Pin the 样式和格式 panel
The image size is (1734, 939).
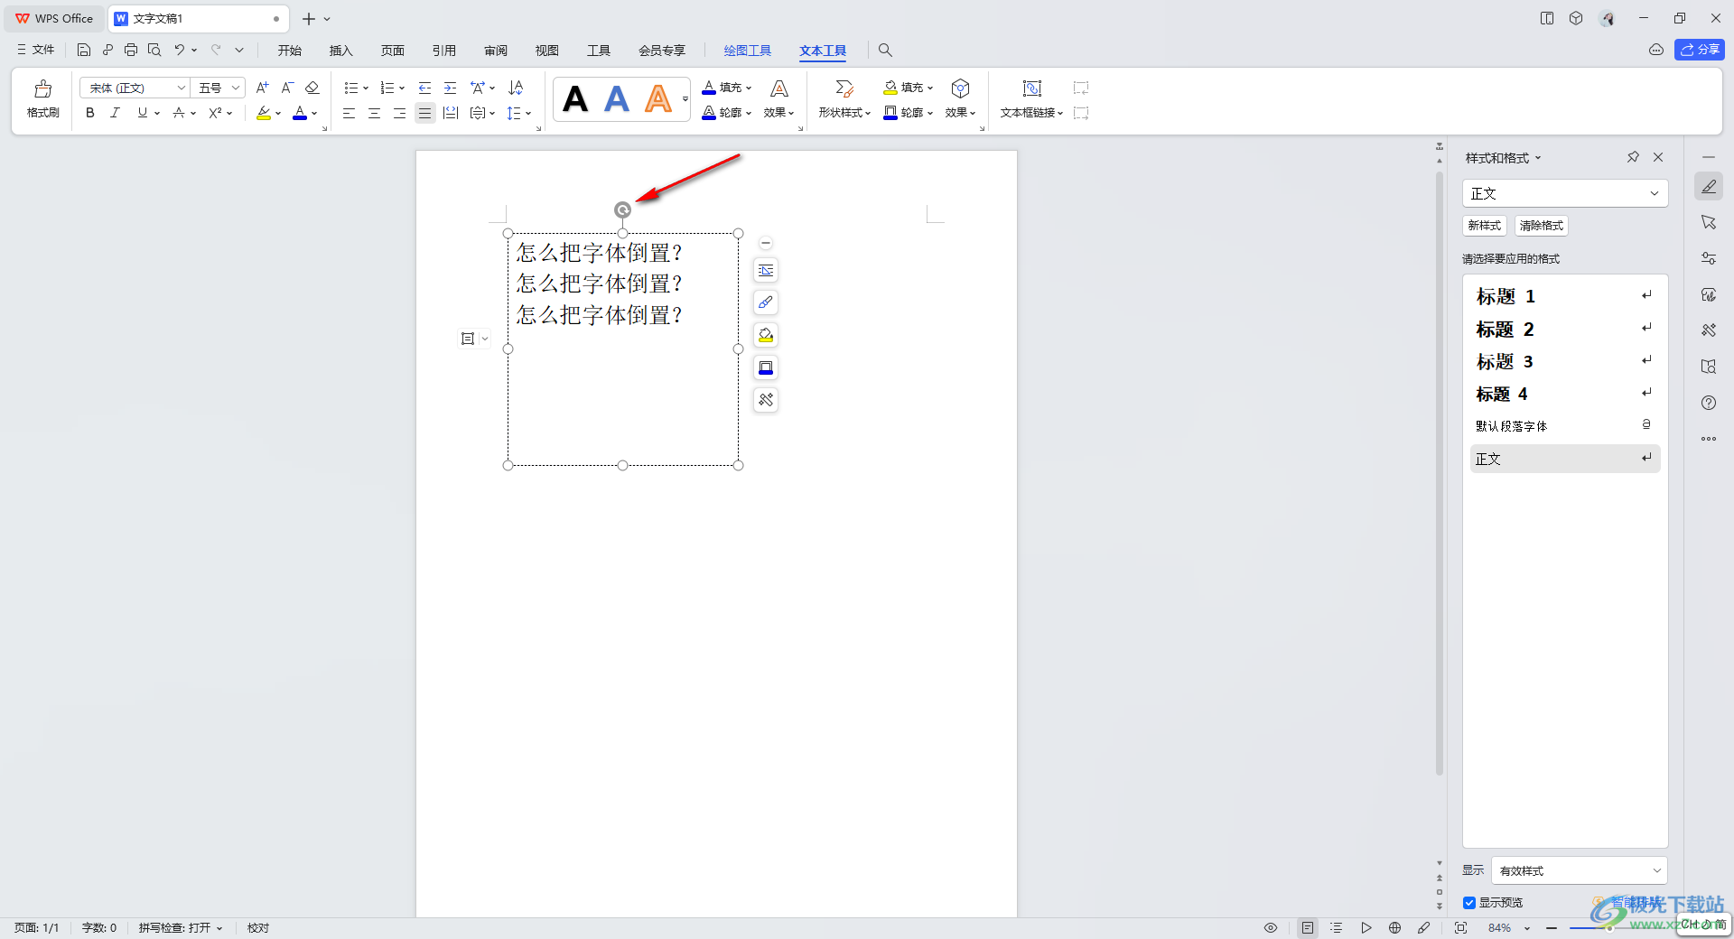tap(1633, 157)
